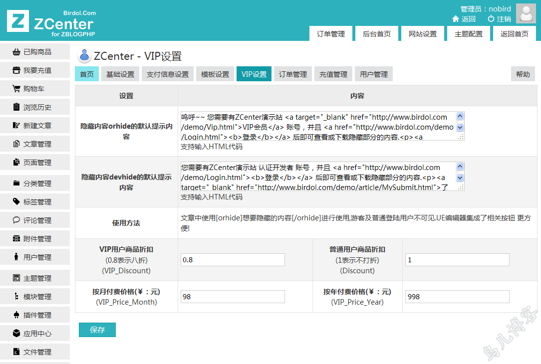Open the 用户管理 tab below the title

(374, 74)
